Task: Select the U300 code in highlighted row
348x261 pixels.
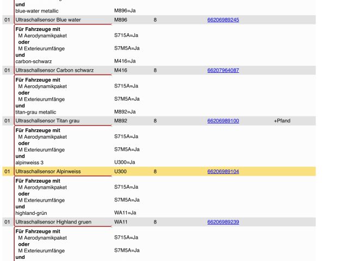Action: tap(120, 171)
